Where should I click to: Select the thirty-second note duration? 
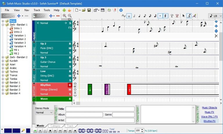[155, 16]
